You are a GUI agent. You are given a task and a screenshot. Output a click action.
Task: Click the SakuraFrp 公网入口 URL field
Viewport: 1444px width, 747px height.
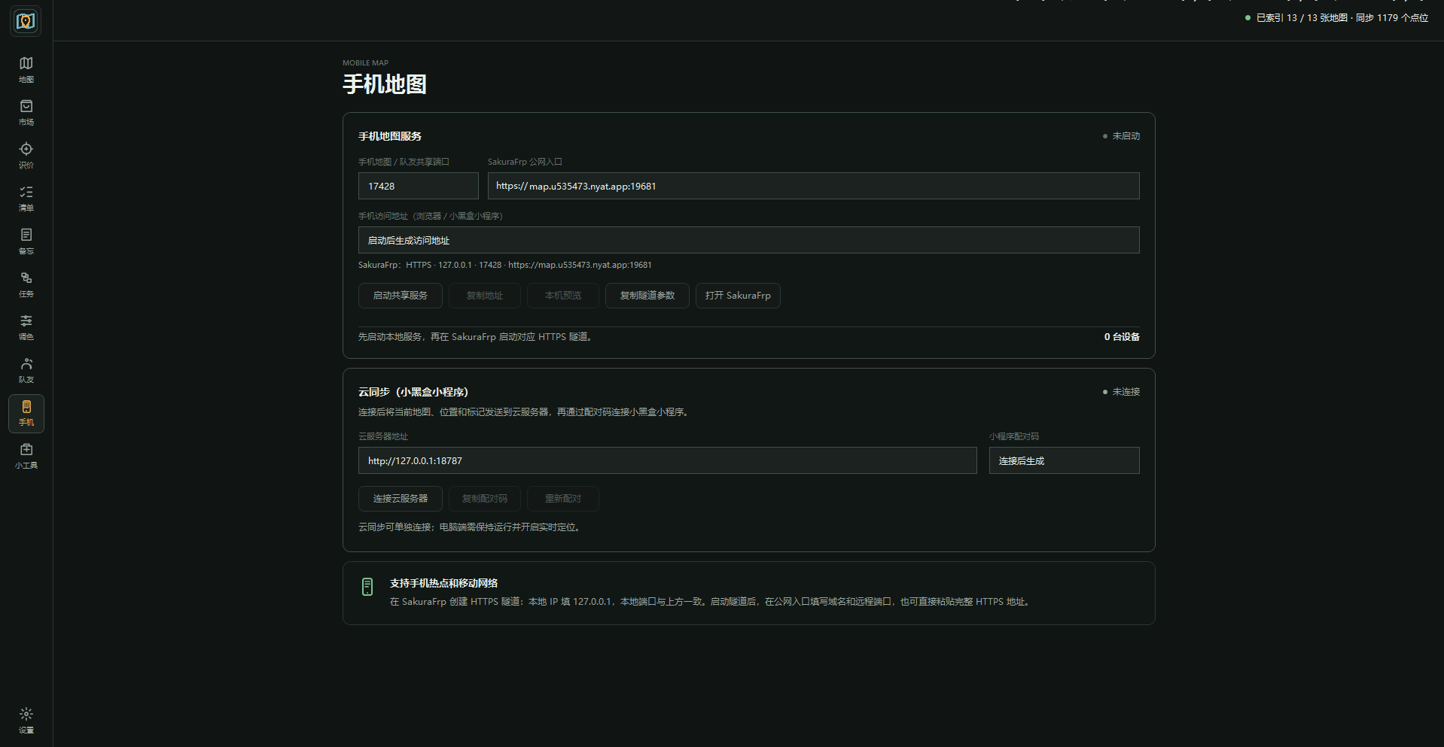point(814,186)
